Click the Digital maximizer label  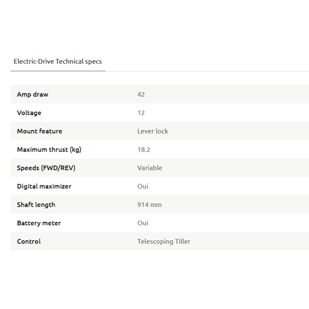[x=44, y=186]
